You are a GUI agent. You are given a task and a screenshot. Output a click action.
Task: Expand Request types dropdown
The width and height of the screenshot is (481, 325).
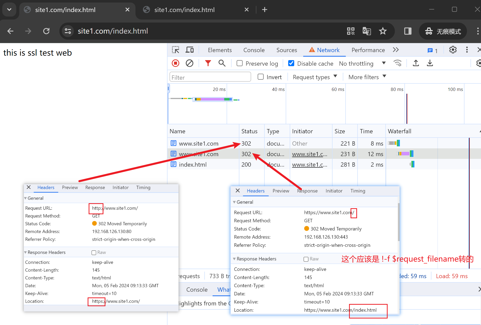click(315, 77)
